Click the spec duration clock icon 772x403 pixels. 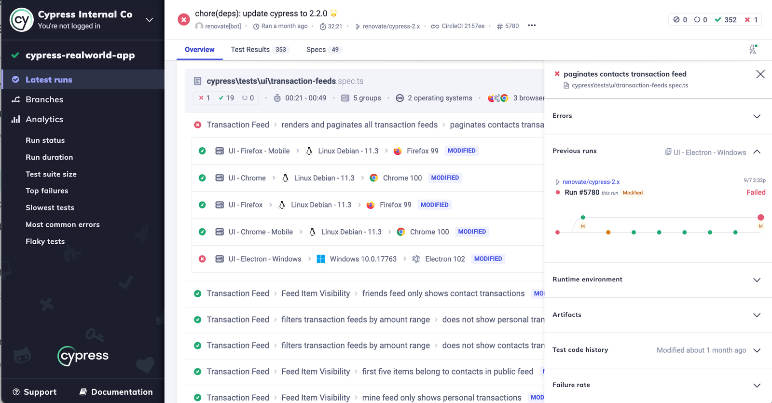pyautogui.click(x=277, y=98)
